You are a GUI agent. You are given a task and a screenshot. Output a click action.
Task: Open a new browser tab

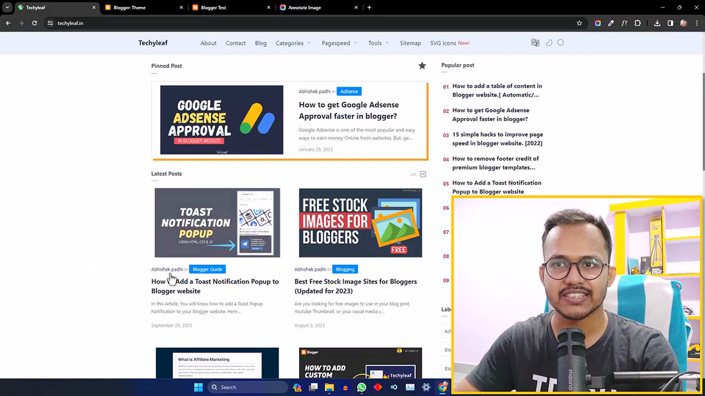click(x=369, y=7)
